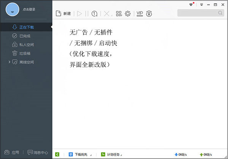Click the money bag yen icon
The image size is (228, 159).
149,14
